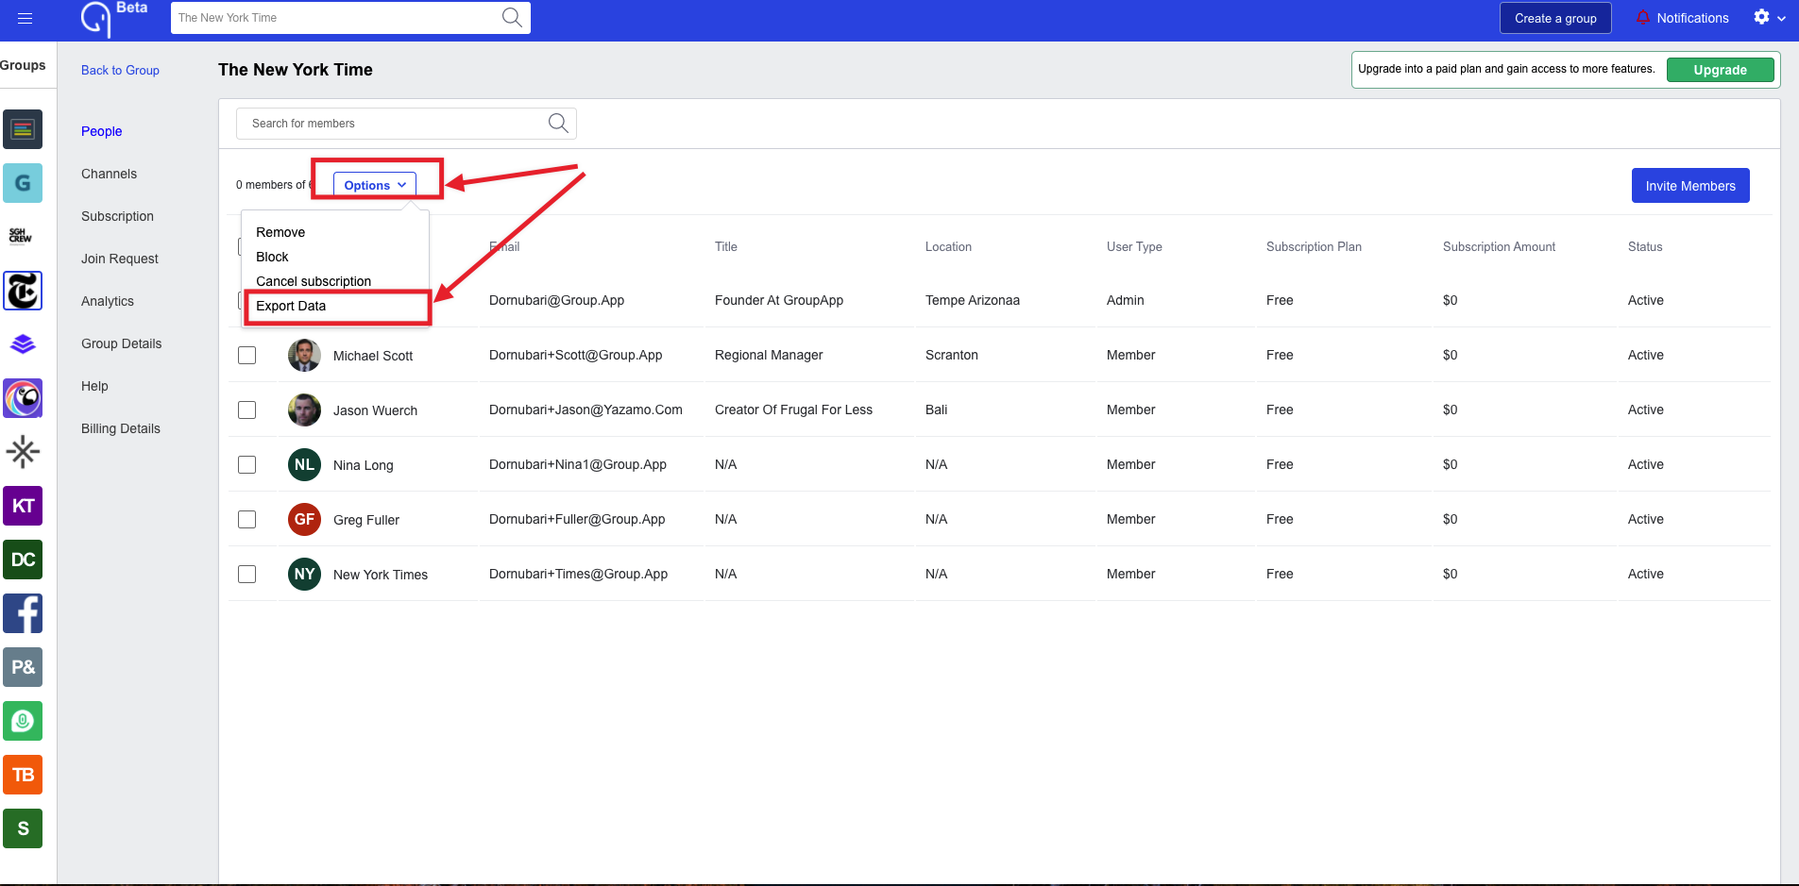Click Jason Wuerch's profile photo
The width and height of the screenshot is (1799, 886).
click(304, 410)
